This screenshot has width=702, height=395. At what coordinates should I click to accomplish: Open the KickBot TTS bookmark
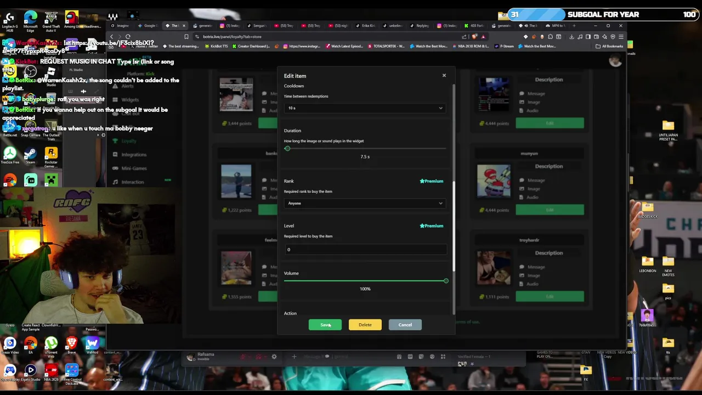coord(216,46)
